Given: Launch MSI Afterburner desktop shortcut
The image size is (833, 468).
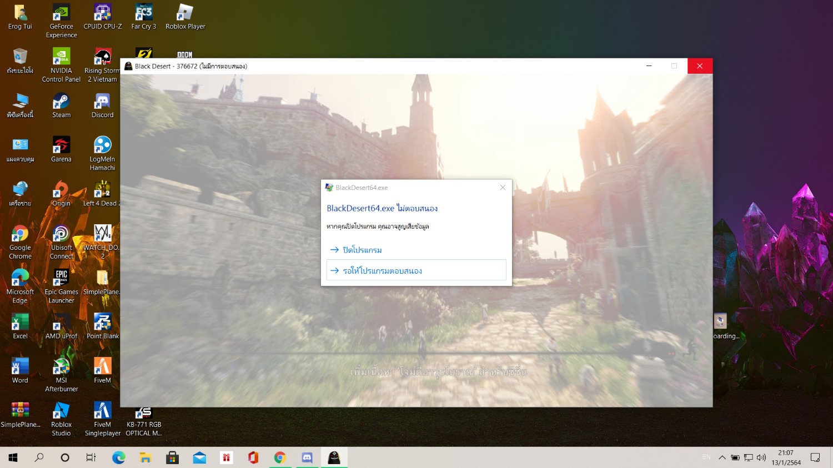Looking at the screenshot, I should pyautogui.click(x=61, y=375).
